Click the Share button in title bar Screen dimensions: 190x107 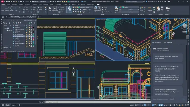(x=84, y=1)
